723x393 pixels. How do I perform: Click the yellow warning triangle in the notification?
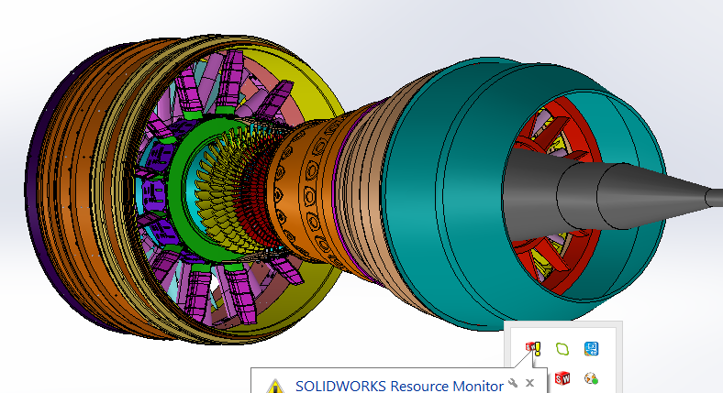coord(275,386)
